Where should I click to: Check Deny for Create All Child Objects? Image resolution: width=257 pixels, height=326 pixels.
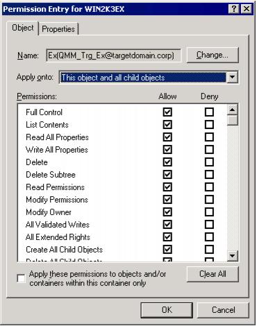pyautogui.click(x=209, y=250)
